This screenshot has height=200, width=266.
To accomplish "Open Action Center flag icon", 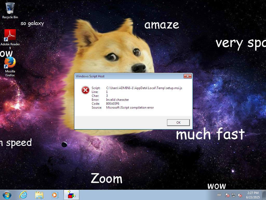I will click(x=227, y=195).
